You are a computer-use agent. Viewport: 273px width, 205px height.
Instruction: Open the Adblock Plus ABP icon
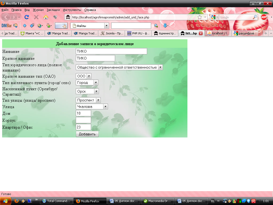pos(264,17)
